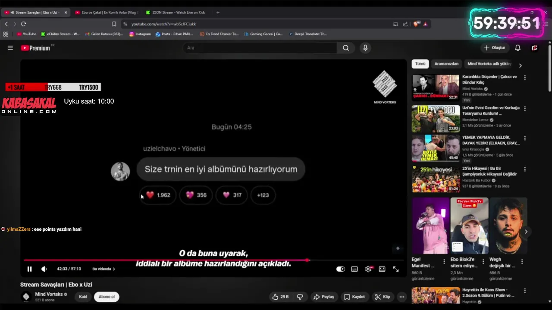Toggle subtitles with the captions icon
The width and height of the screenshot is (552, 310).
pos(354,269)
